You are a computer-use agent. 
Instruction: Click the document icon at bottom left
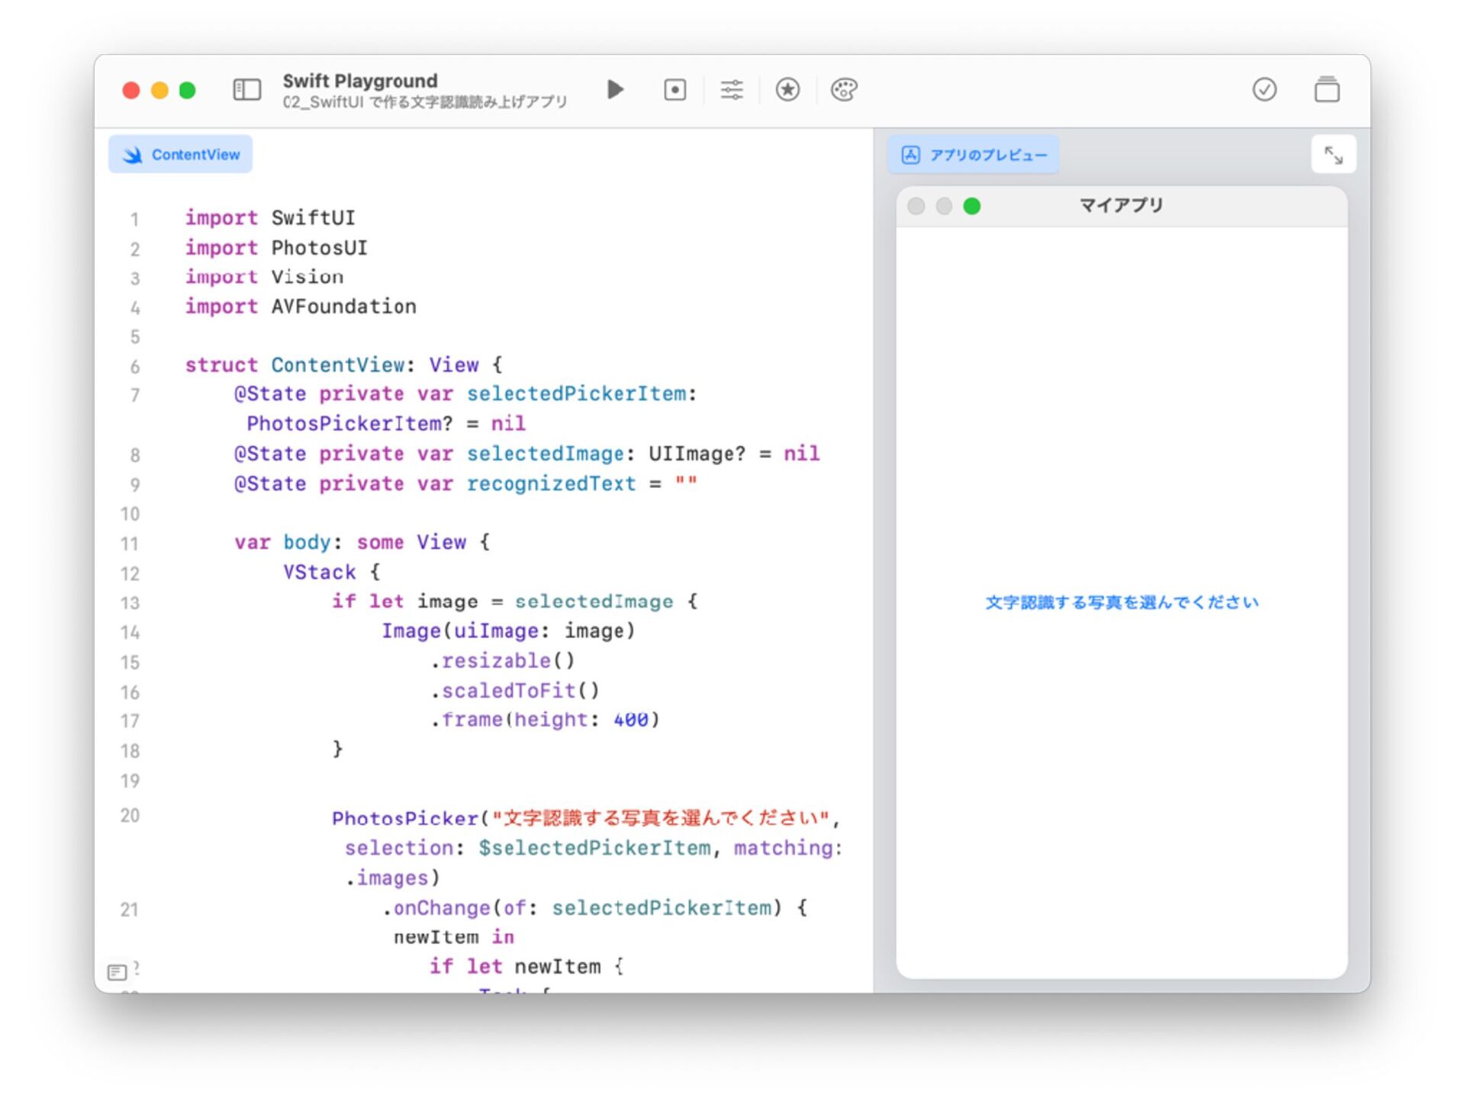(x=117, y=971)
